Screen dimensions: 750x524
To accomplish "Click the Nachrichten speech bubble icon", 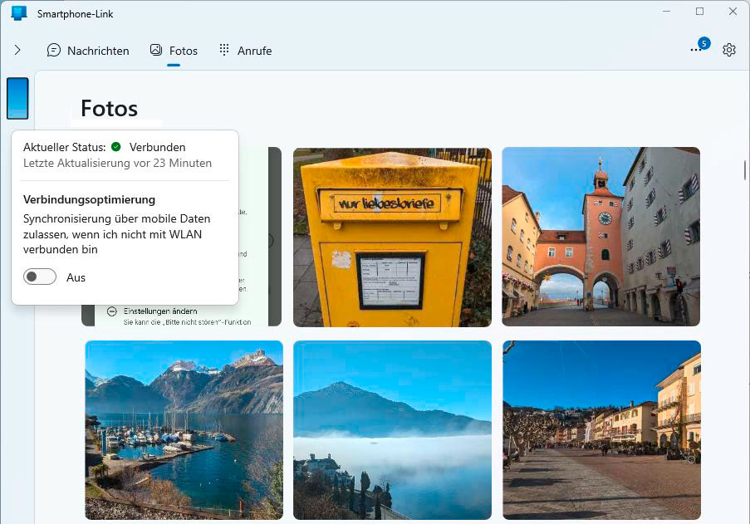I will [53, 50].
